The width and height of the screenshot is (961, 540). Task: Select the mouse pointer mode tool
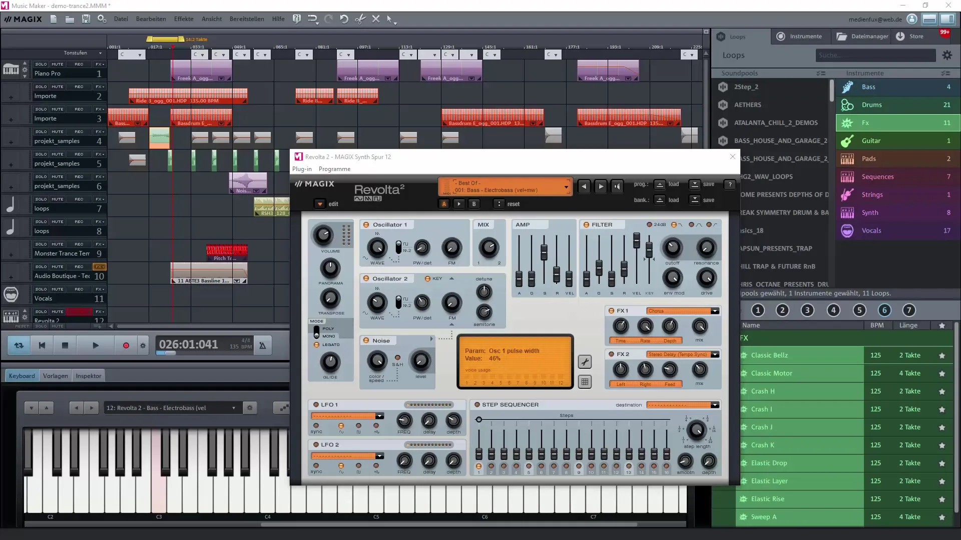(390, 19)
